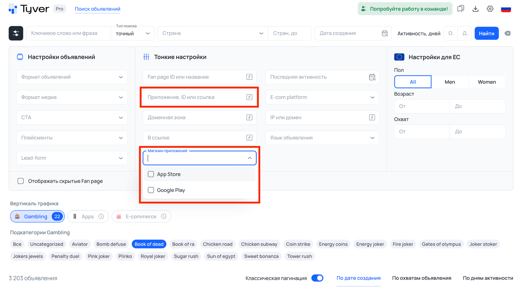Select the Gates of olympus subcategory
Image resolution: width=522 pixels, height=292 pixels.
point(441,244)
